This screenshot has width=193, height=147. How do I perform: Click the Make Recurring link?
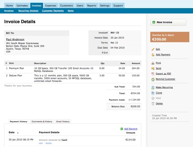pyautogui.click(x=164, y=87)
